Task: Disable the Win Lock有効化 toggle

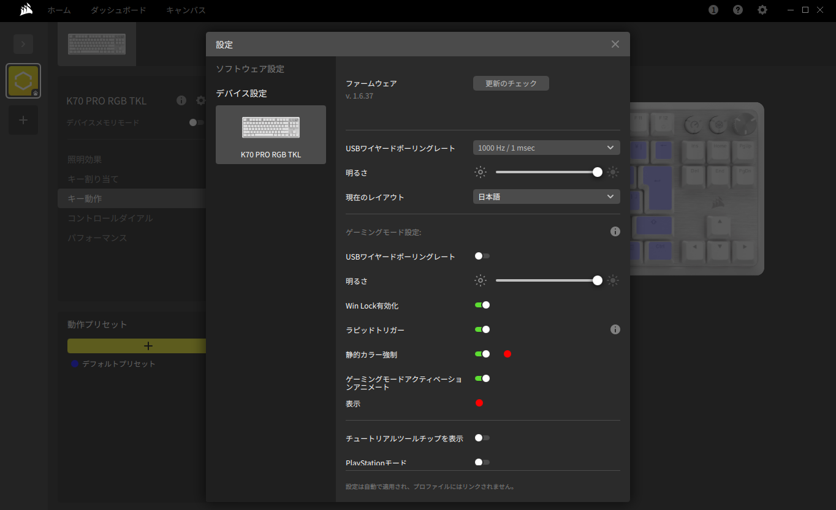Action: click(x=482, y=305)
